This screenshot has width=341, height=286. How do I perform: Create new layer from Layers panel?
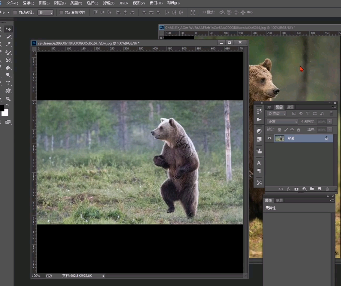319,189
